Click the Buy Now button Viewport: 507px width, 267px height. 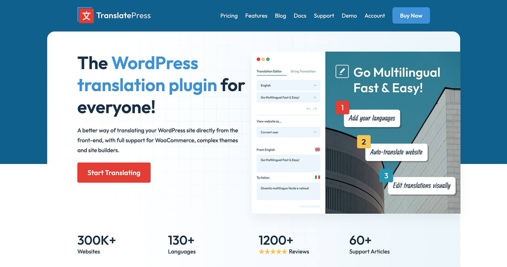pyautogui.click(x=411, y=16)
